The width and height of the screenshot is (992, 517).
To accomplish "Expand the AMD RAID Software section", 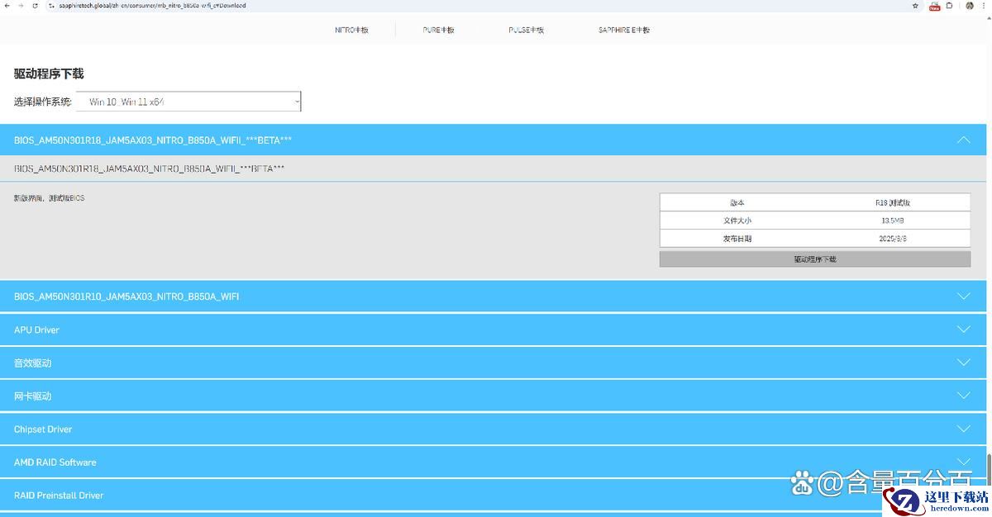I will pos(494,462).
